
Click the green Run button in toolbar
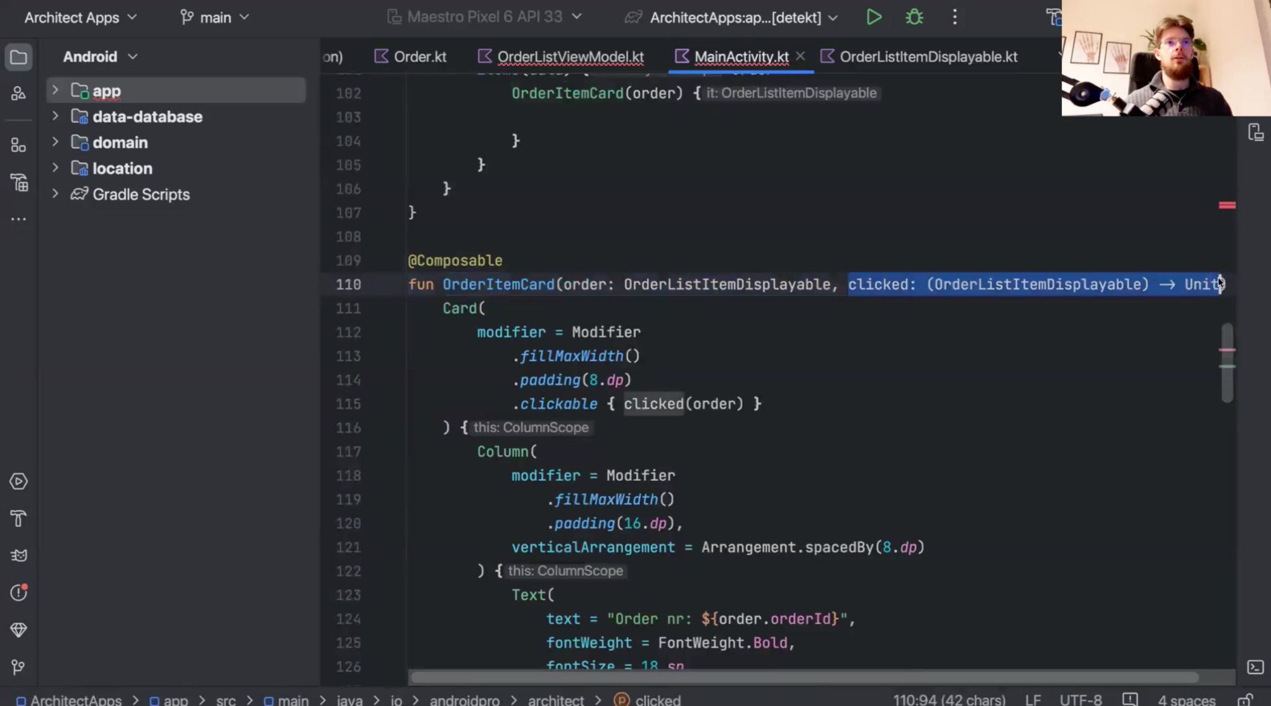pos(874,17)
